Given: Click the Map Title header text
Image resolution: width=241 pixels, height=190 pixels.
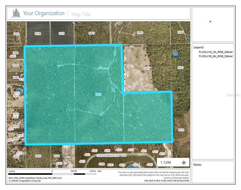Looking at the screenshot, I should (81, 14).
